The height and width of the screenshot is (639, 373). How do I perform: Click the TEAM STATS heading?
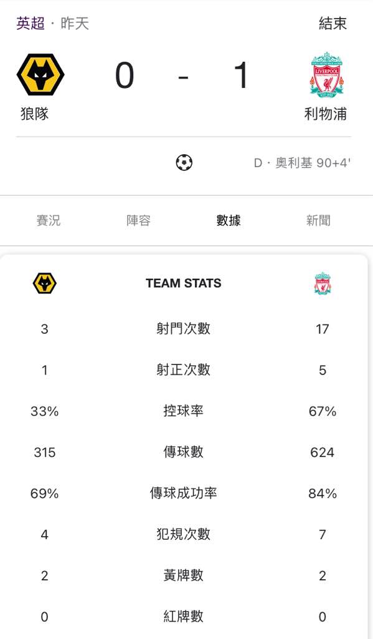pyautogui.click(x=184, y=283)
